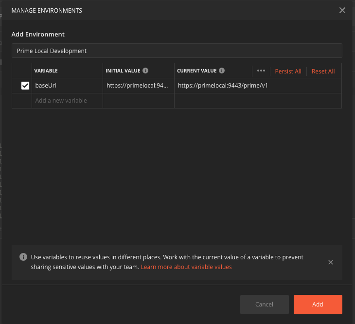The image size is (355, 324).
Task: Click the Add a new variable field
Action: tap(67, 101)
